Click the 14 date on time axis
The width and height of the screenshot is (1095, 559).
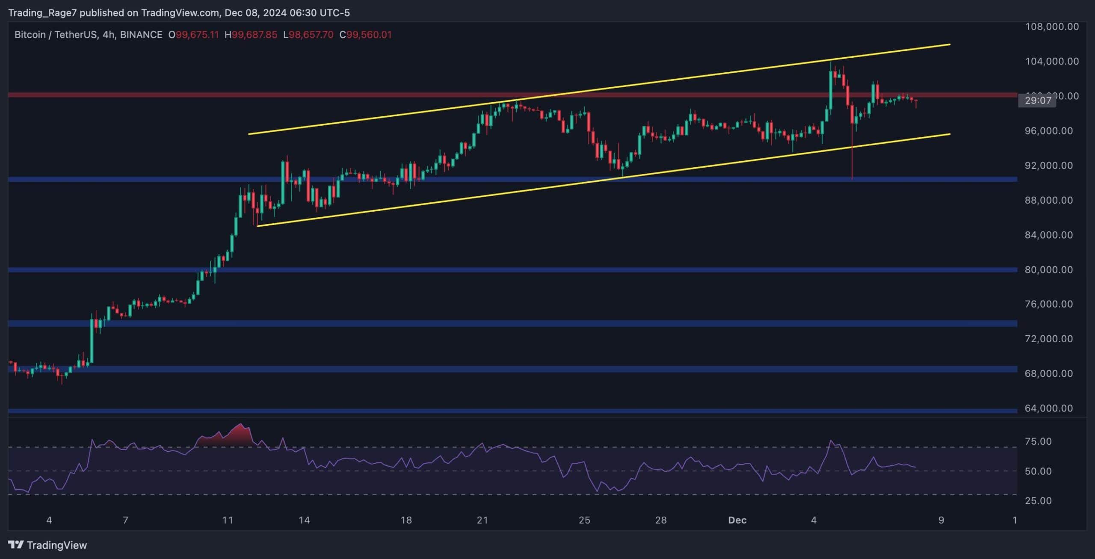pyautogui.click(x=304, y=520)
